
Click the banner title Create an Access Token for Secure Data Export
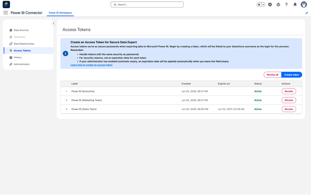pos(104,42)
